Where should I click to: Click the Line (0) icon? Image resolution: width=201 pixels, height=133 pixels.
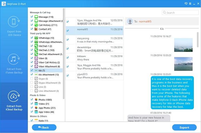coord(36,87)
